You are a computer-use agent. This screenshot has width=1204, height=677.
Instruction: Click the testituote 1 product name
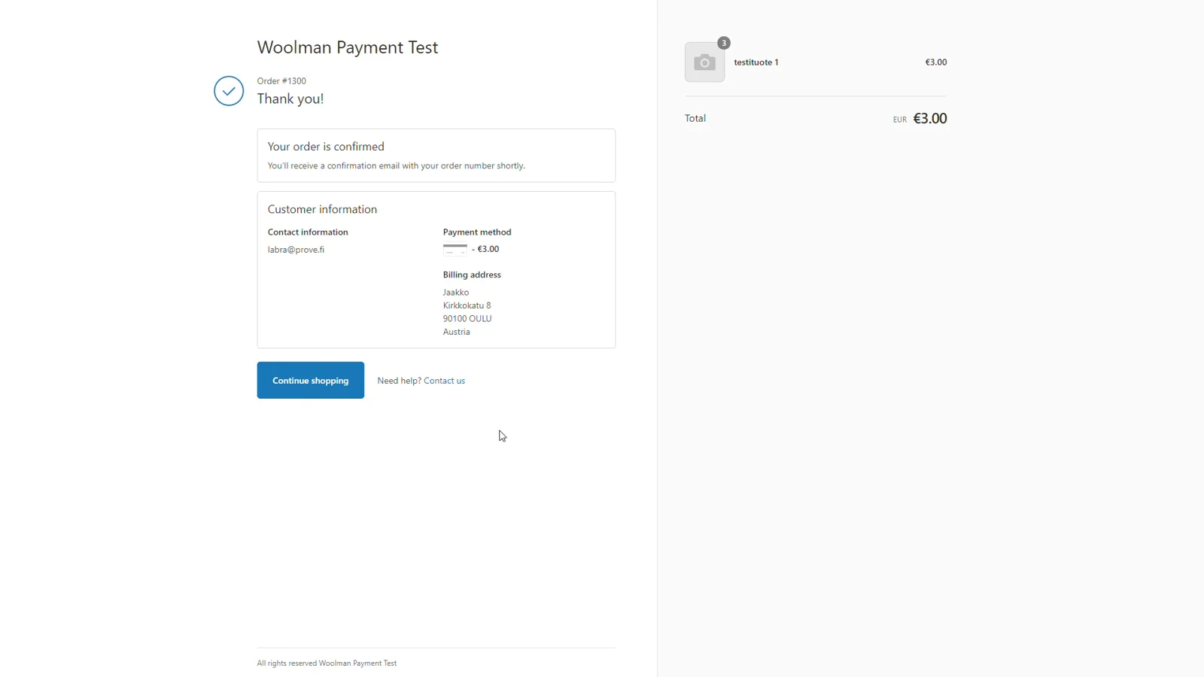pos(756,62)
